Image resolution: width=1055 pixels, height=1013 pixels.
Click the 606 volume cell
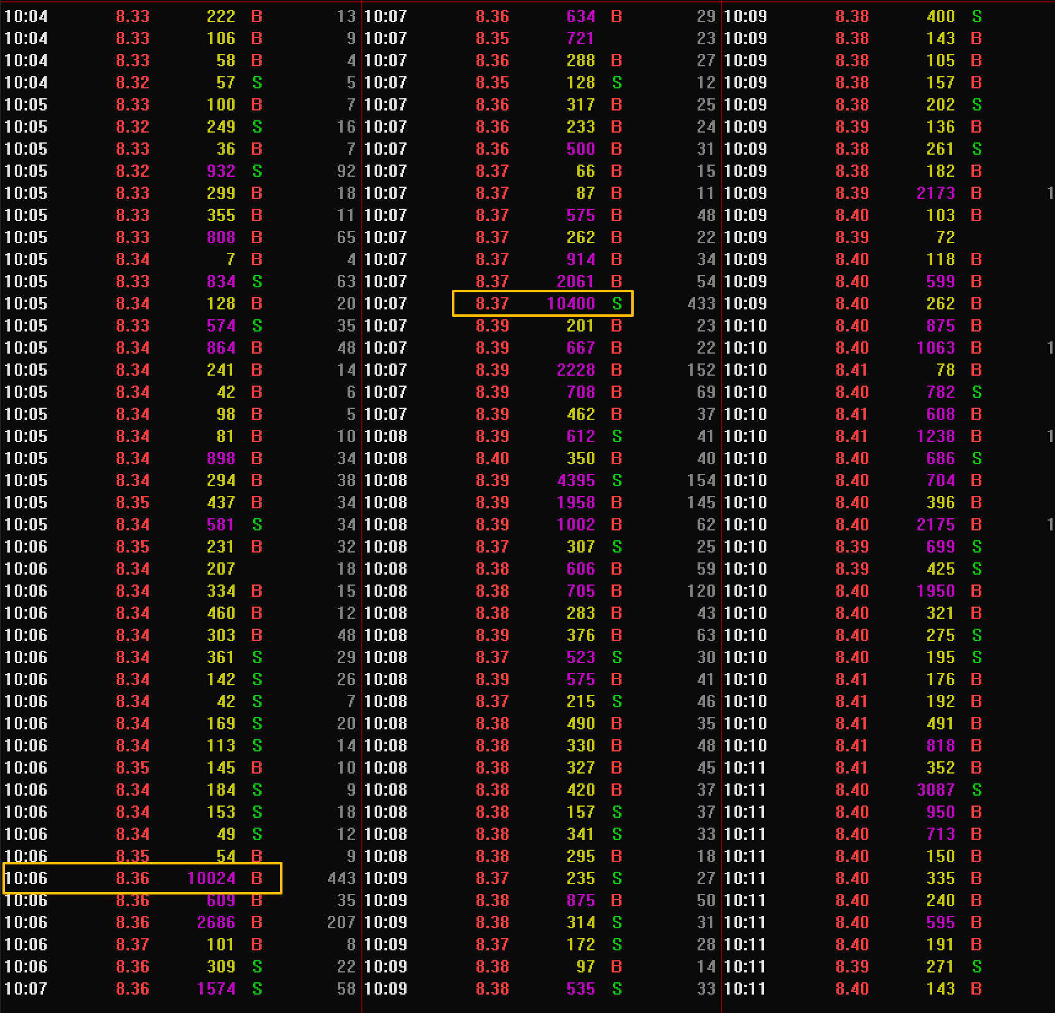581,569
